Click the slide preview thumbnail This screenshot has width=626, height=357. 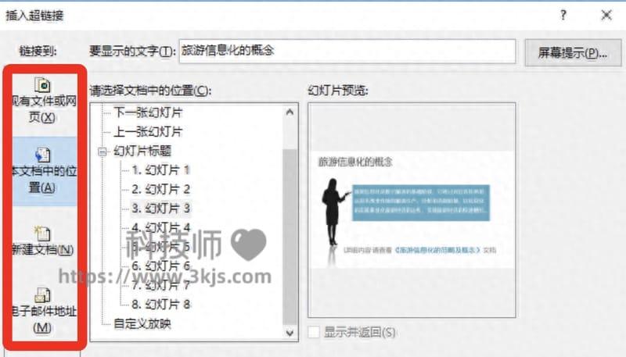[x=412, y=209]
